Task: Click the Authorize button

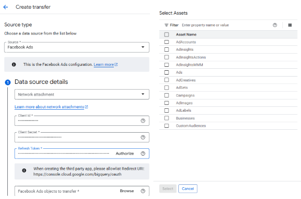Action: coord(125,154)
